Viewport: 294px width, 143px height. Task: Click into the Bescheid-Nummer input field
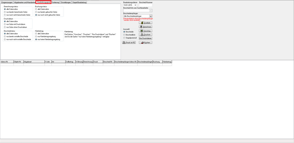point(146,5)
